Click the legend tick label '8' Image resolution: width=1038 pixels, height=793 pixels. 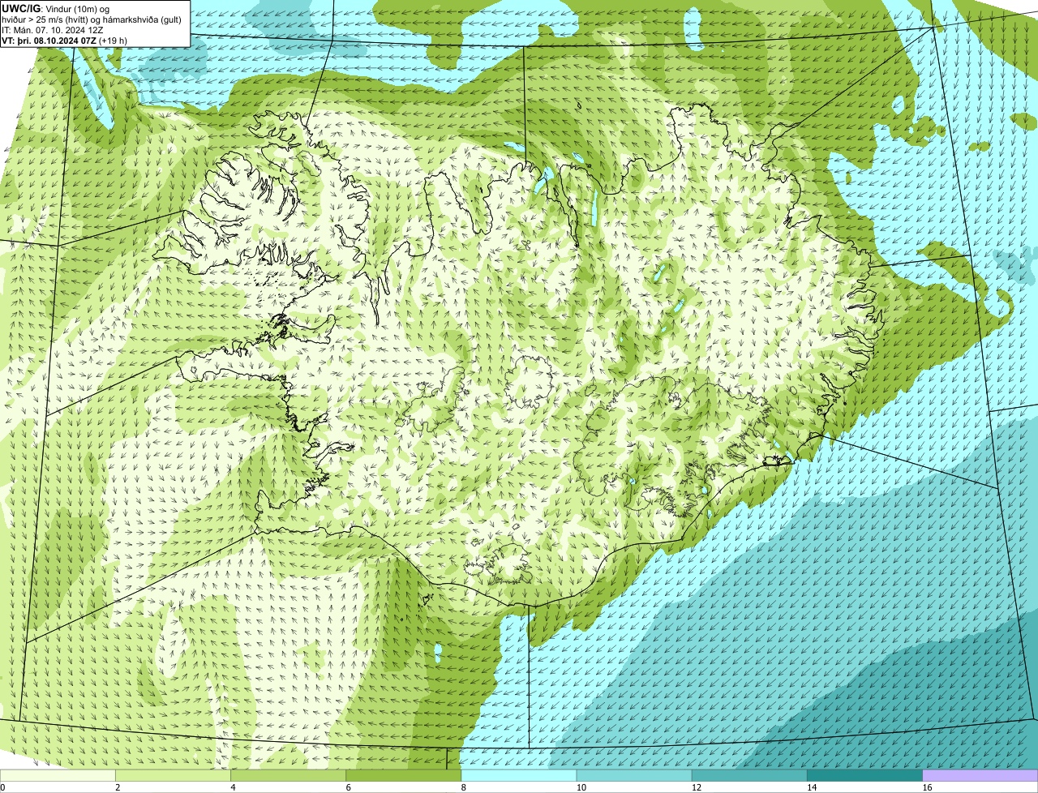click(464, 787)
